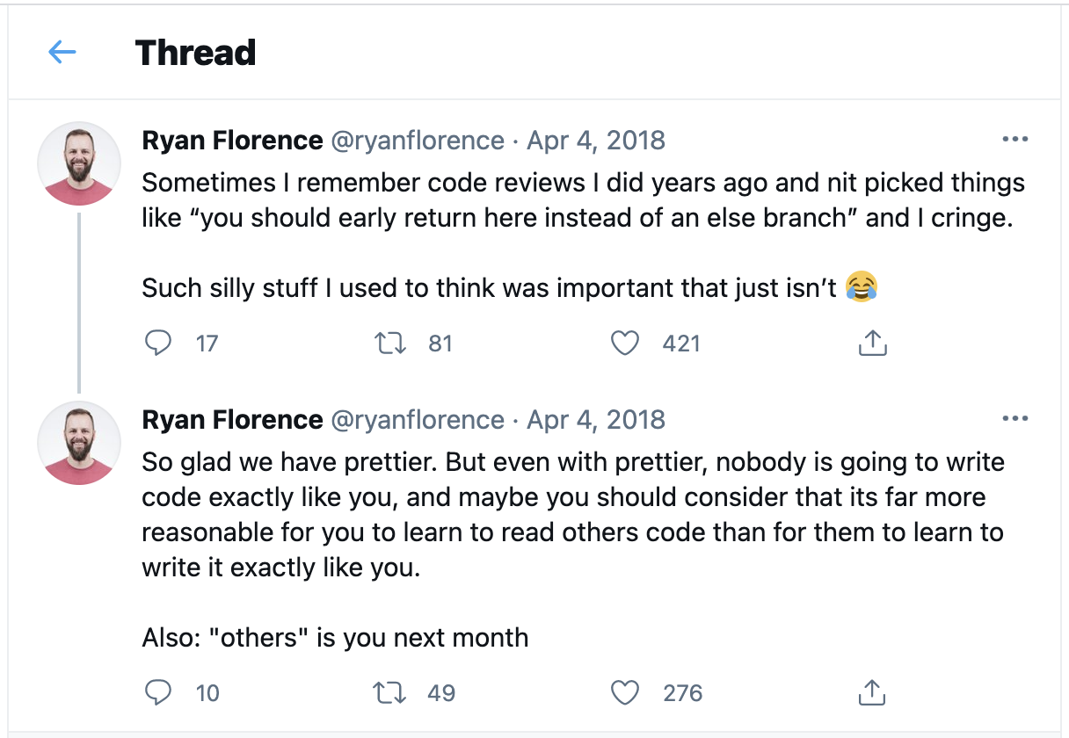Click the back arrow beside Thread
The height and width of the screenshot is (738, 1069).
pos(62,54)
